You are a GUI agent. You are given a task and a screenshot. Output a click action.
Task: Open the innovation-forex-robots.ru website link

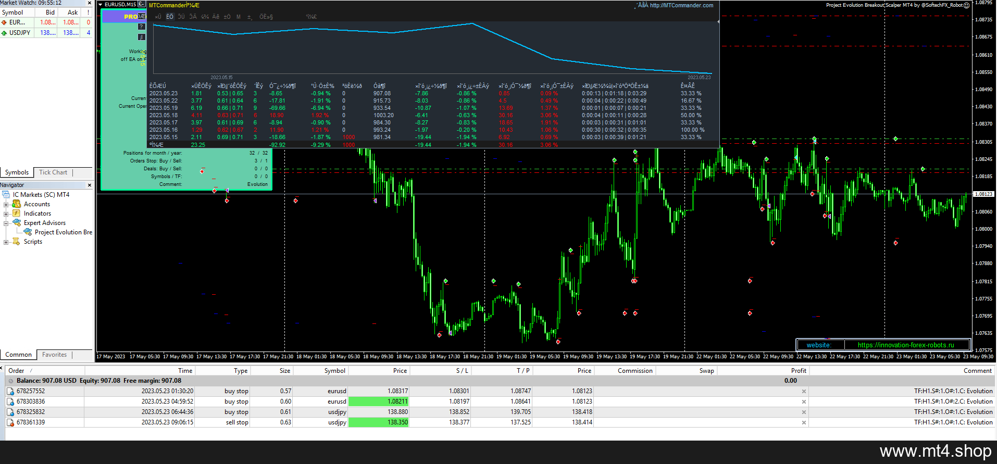tap(906, 345)
